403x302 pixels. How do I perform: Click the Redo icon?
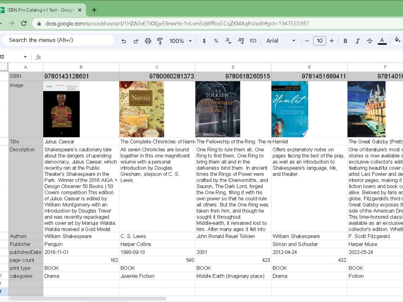[136, 41]
